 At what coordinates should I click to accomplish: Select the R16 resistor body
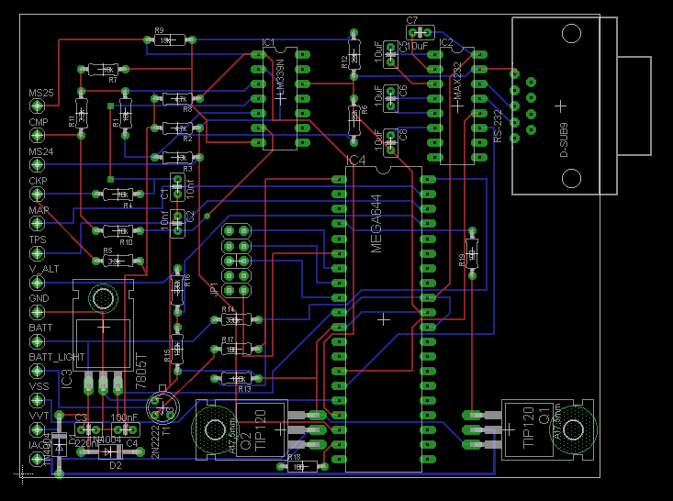[177, 290]
